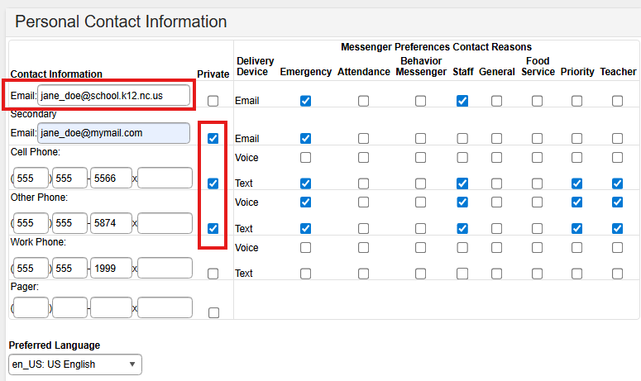This screenshot has height=381, width=641.
Task: Click the primary Email input field
Action: point(113,96)
